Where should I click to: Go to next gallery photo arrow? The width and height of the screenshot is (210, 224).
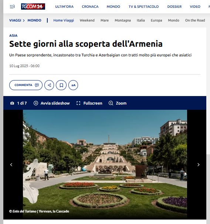(x=198, y=165)
